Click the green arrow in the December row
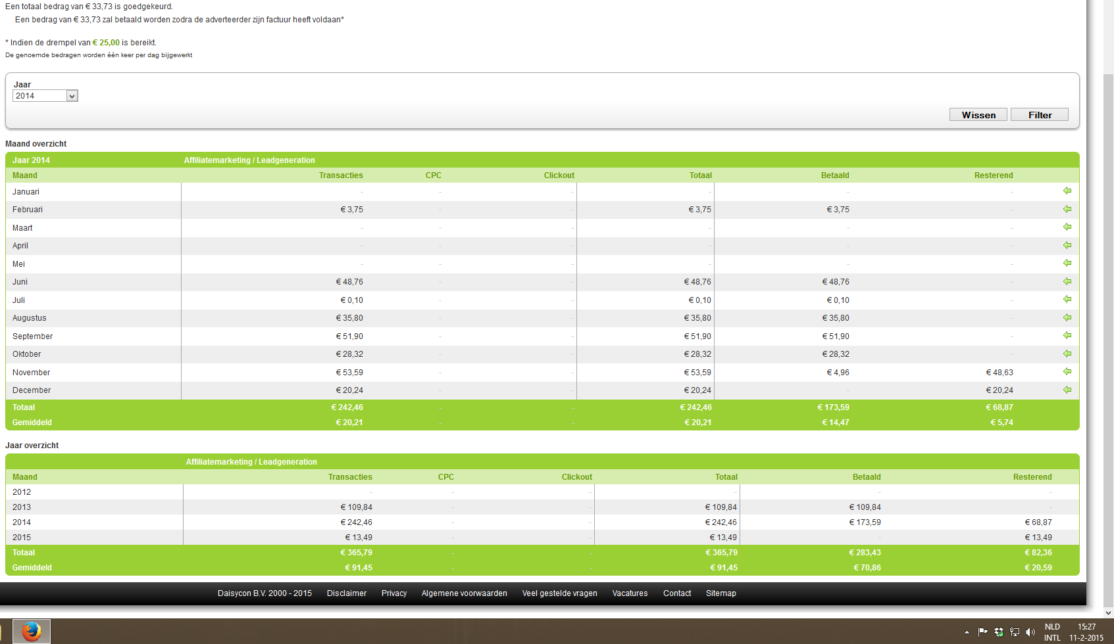The width and height of the screenshot is (1114, 644). coord(1067,390)
